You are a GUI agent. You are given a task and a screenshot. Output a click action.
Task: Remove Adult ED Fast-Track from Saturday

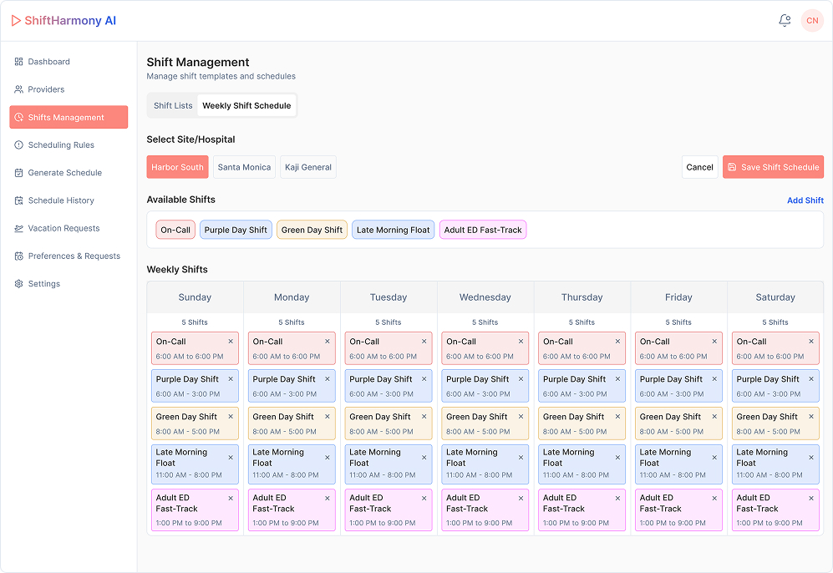810,499
